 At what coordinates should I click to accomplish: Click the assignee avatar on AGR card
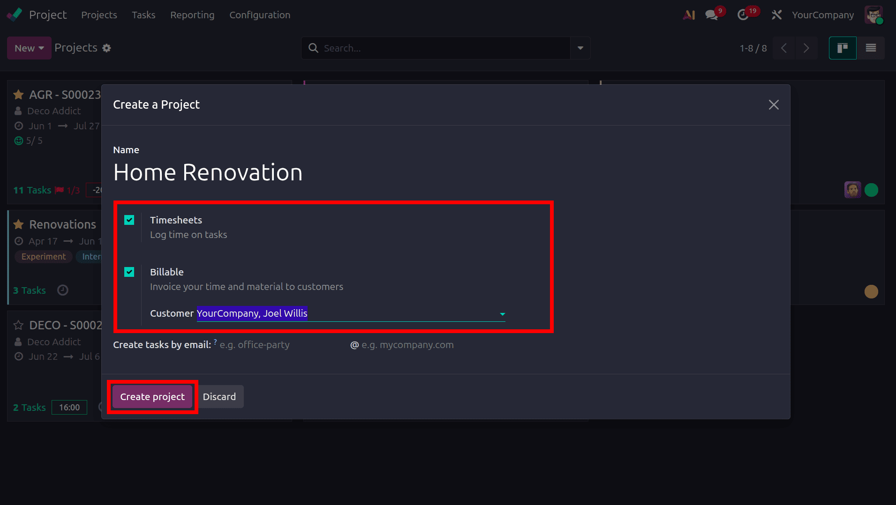pos(853,190)
